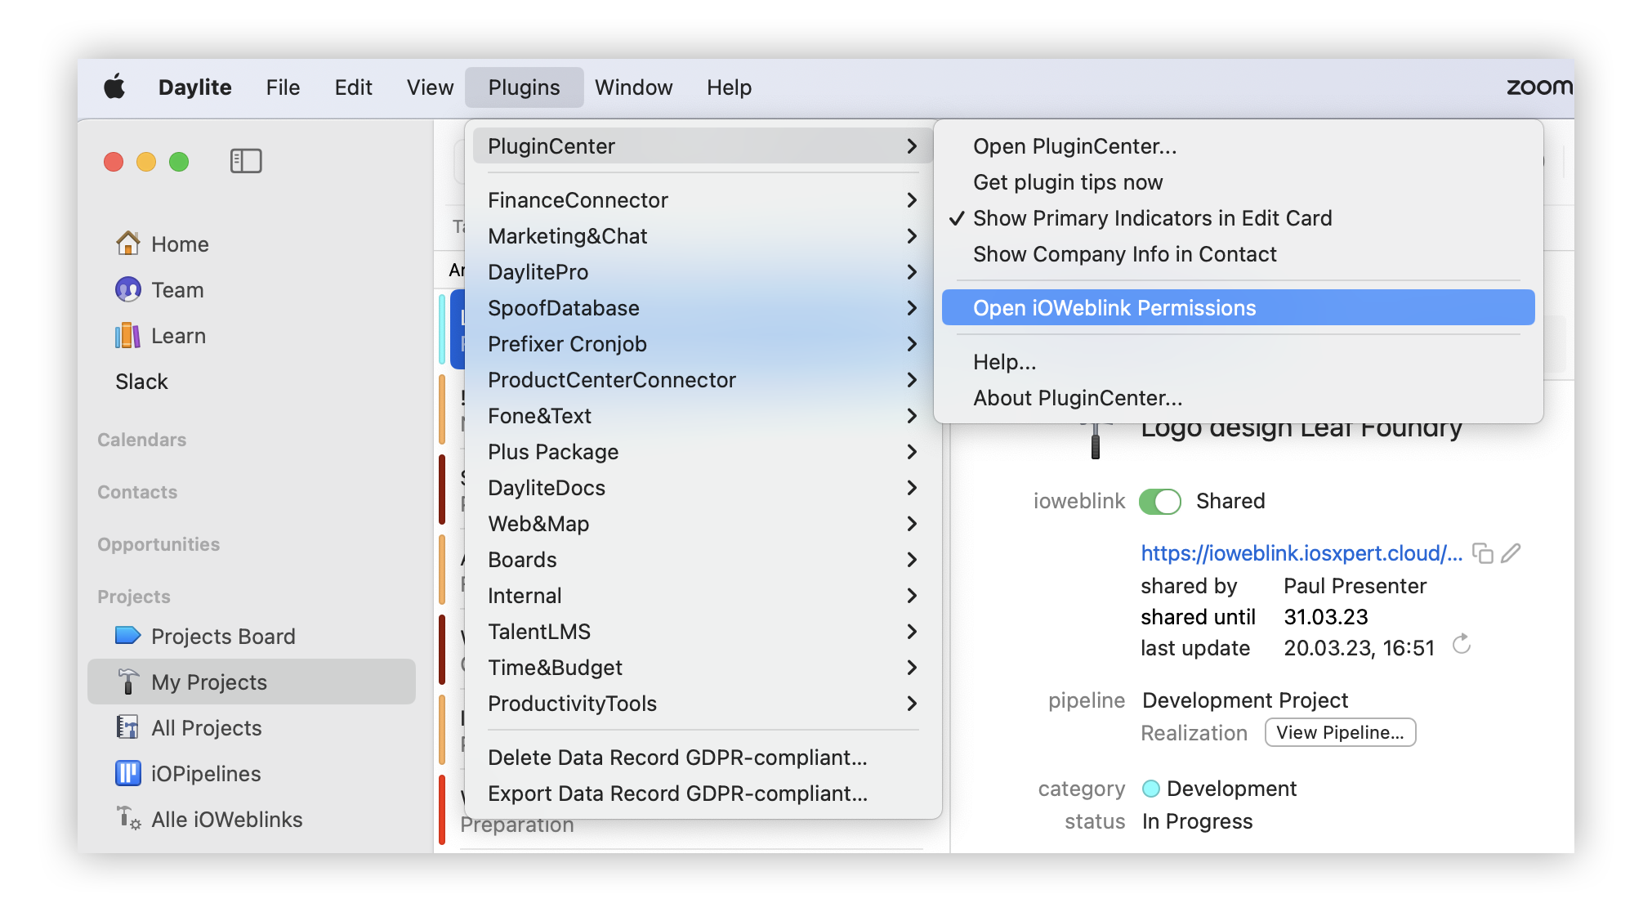Click the Development category color dot

point(1150,789)
